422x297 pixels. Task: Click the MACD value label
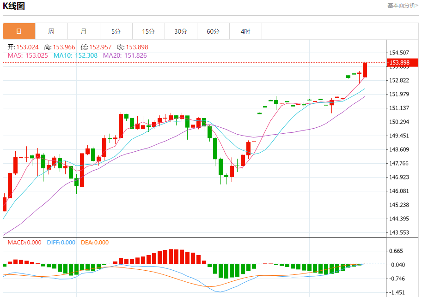[x=24, y=243]
